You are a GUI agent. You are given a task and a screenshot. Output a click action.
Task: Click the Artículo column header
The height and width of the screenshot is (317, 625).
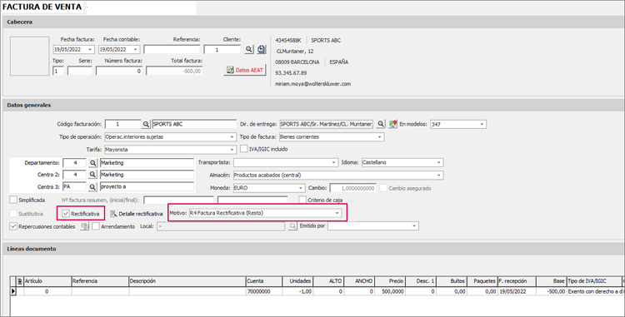point(47,281)
